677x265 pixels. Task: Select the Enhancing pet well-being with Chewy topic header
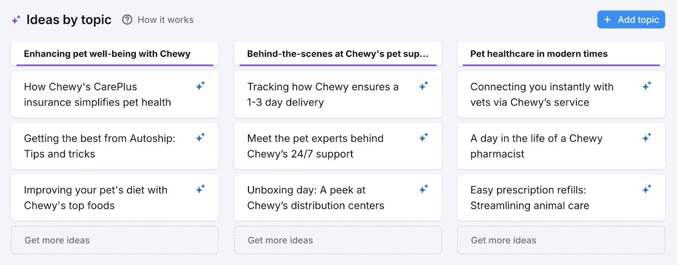pyautogui.click(x=115, y=54)
